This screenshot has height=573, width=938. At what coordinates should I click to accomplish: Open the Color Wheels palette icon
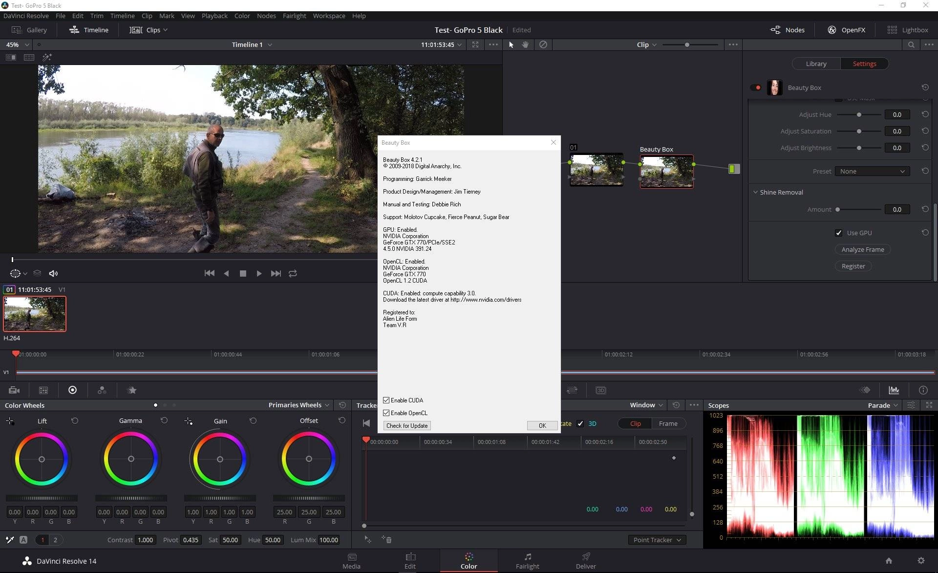coord(72,390)
